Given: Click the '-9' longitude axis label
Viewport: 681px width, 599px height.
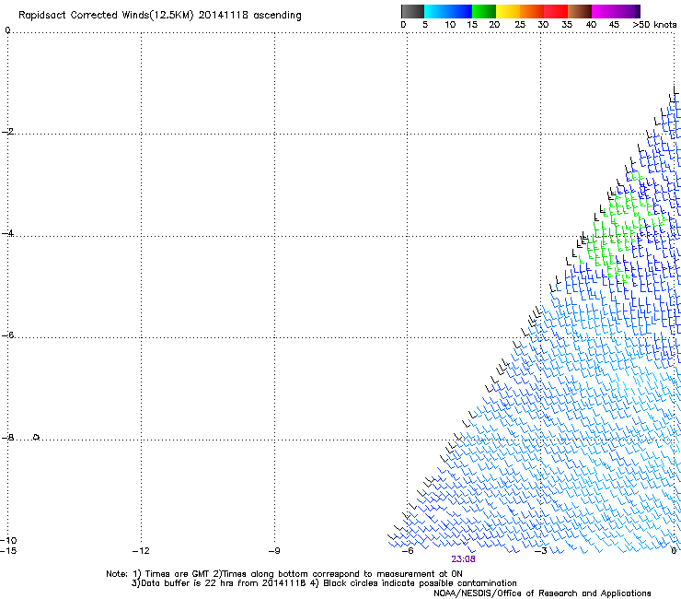Looking at the screenshot, I should pyautogui.click(x=274, y=551).
